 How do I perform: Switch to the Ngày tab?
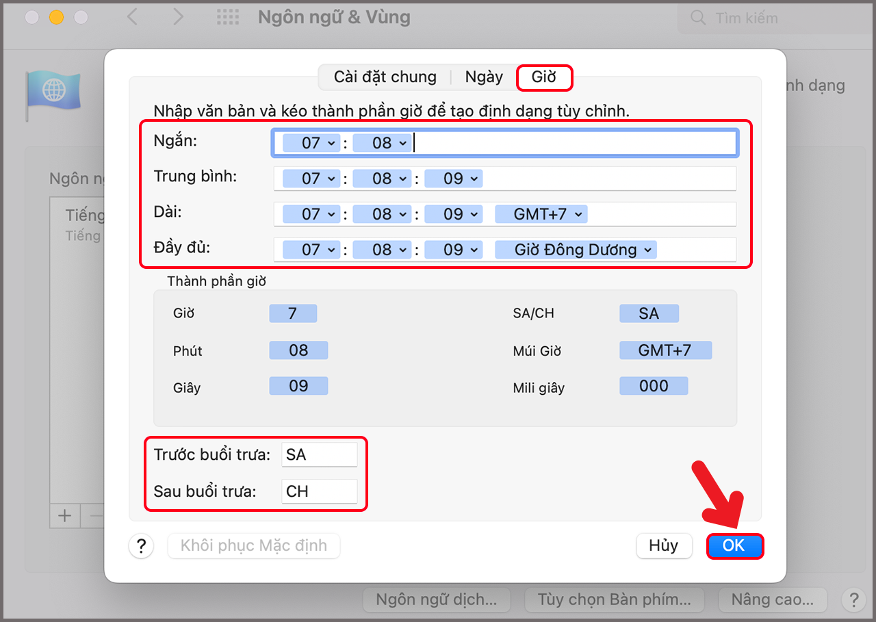484,77
